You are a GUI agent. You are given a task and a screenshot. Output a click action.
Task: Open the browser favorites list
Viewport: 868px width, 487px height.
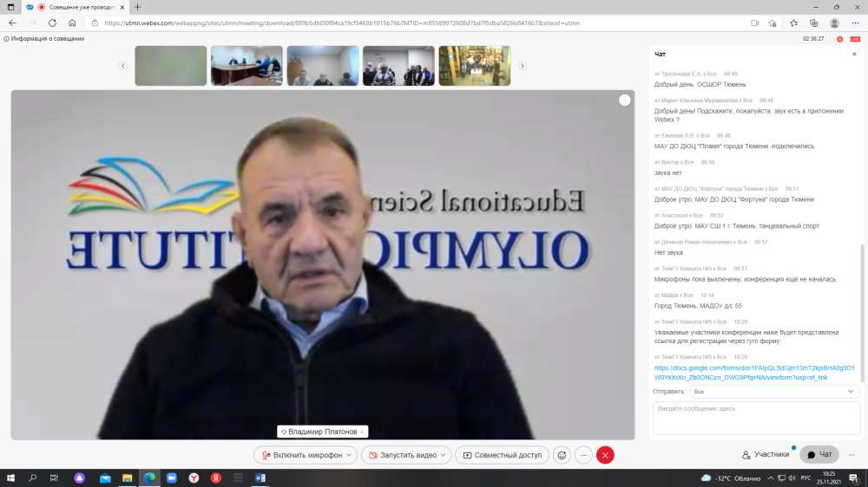[794, 23]
